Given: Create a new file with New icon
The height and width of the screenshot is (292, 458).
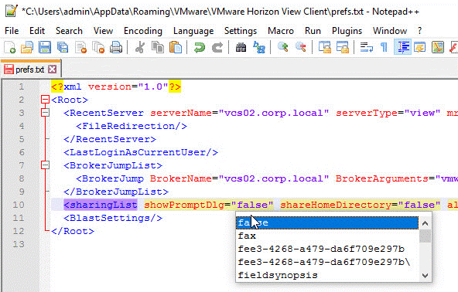Looking at the screenshot, I should coord(9,47).
